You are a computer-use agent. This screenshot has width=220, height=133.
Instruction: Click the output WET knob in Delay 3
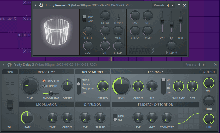[209, 83]
